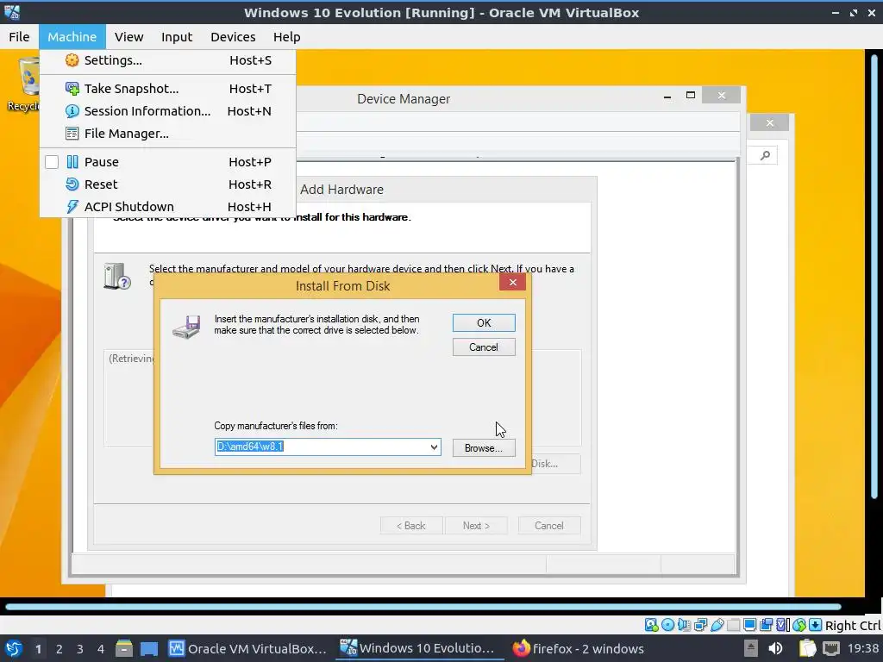
Task: Click the volume speaker tray icon
Action: pyautogui.click(x=775, y=649)
